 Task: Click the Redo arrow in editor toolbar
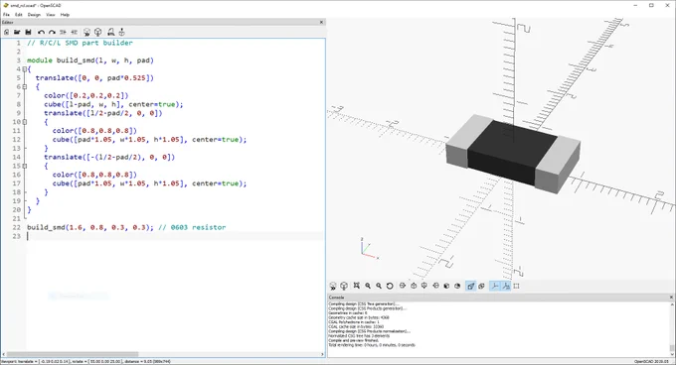pyautogui.click(x=52, y=33)
